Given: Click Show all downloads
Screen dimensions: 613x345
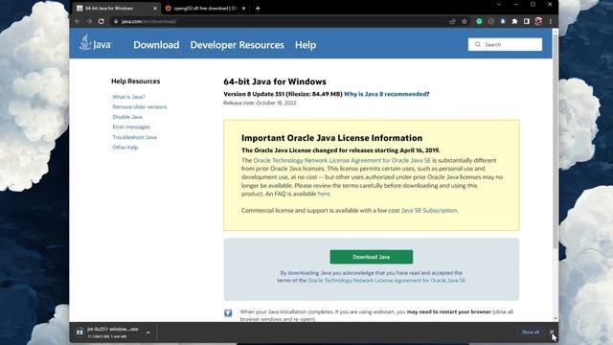Looking at the screenshot, I should [530, 333].
